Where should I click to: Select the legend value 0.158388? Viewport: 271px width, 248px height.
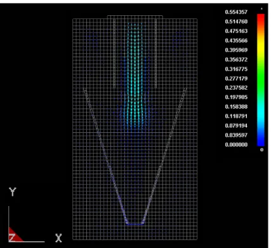pos(236,107)
